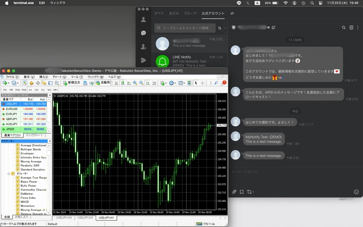This screenshot has width=363, height=227.
Task: Switch to ティックチャート tab
Action: [x=34, y=135]
